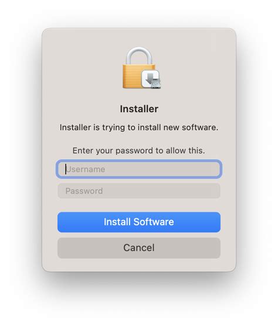This screenshot has height=327, width=278.
Task: Dismiss the dialog with Cancel
Action: click(139, 248)
